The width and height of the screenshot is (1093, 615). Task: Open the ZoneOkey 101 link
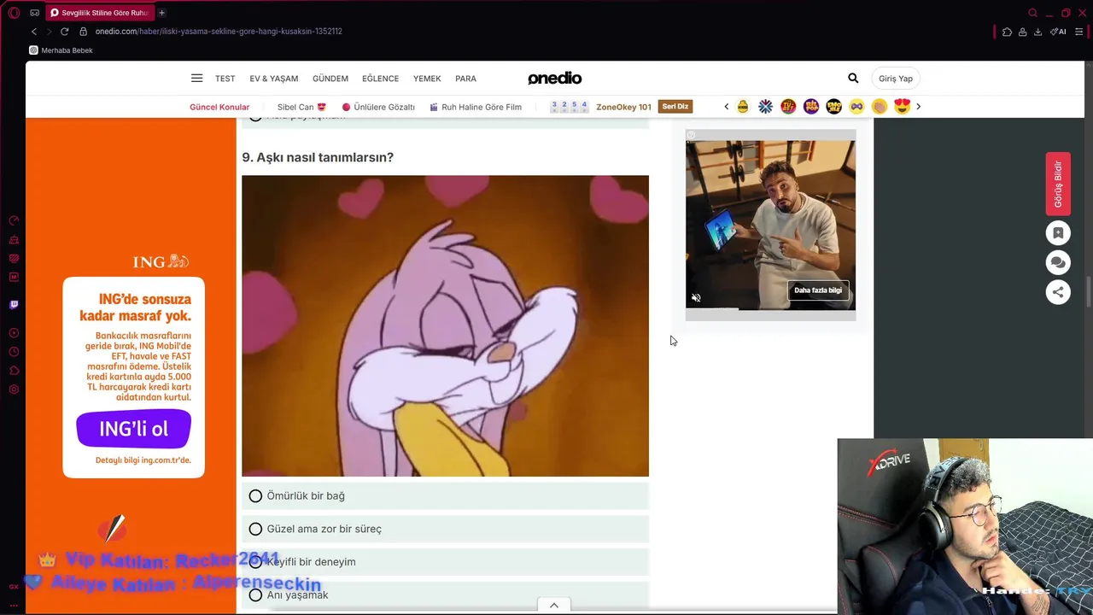[x=623, y=107]
